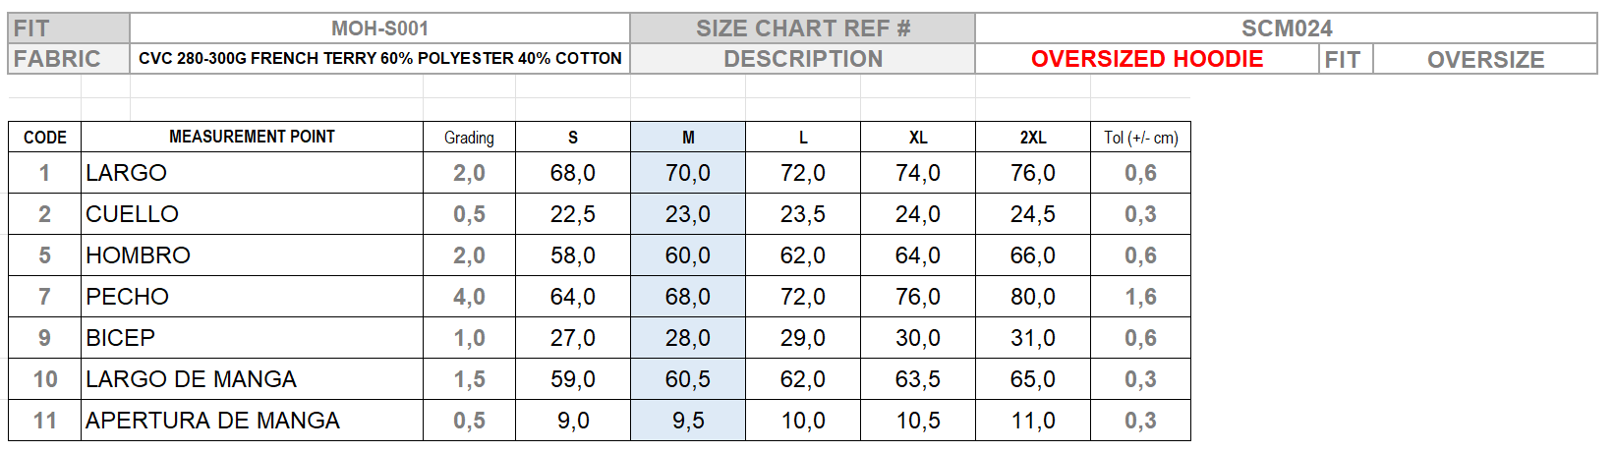Viewport: 1614px width, 452px height.
Task: Select the SCM024 size chart reference cell
Action: click(x=1286, y=28)
